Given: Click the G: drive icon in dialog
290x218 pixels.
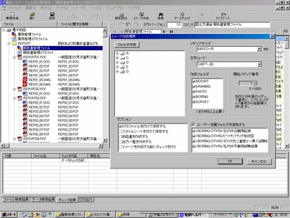Looking at the screenshot, I should coord(123,72).
